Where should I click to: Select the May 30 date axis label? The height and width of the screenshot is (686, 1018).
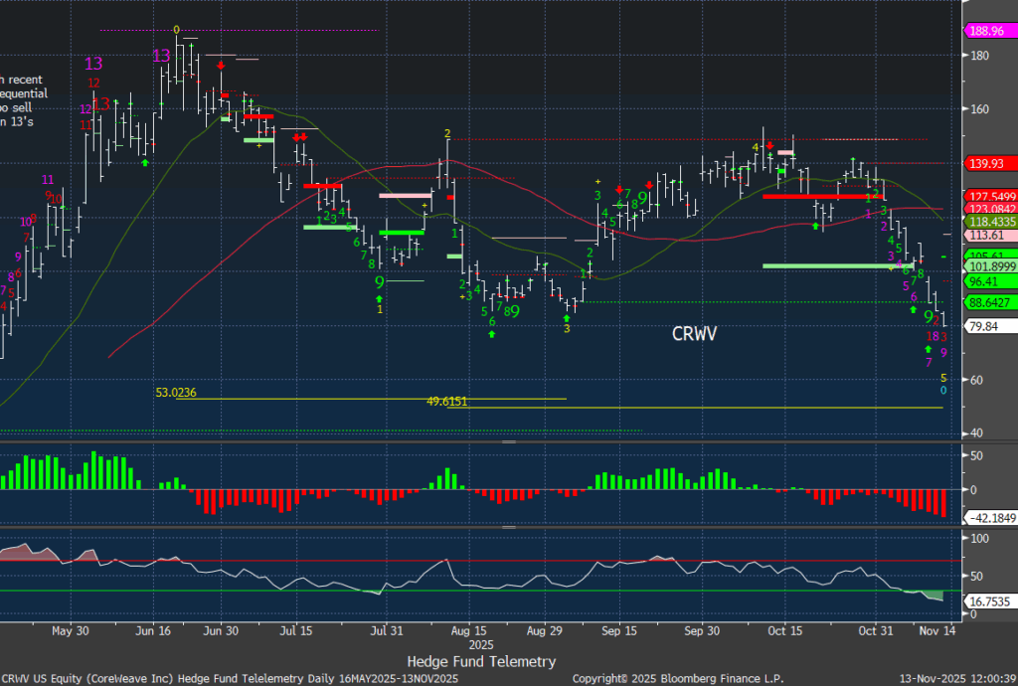70,630
